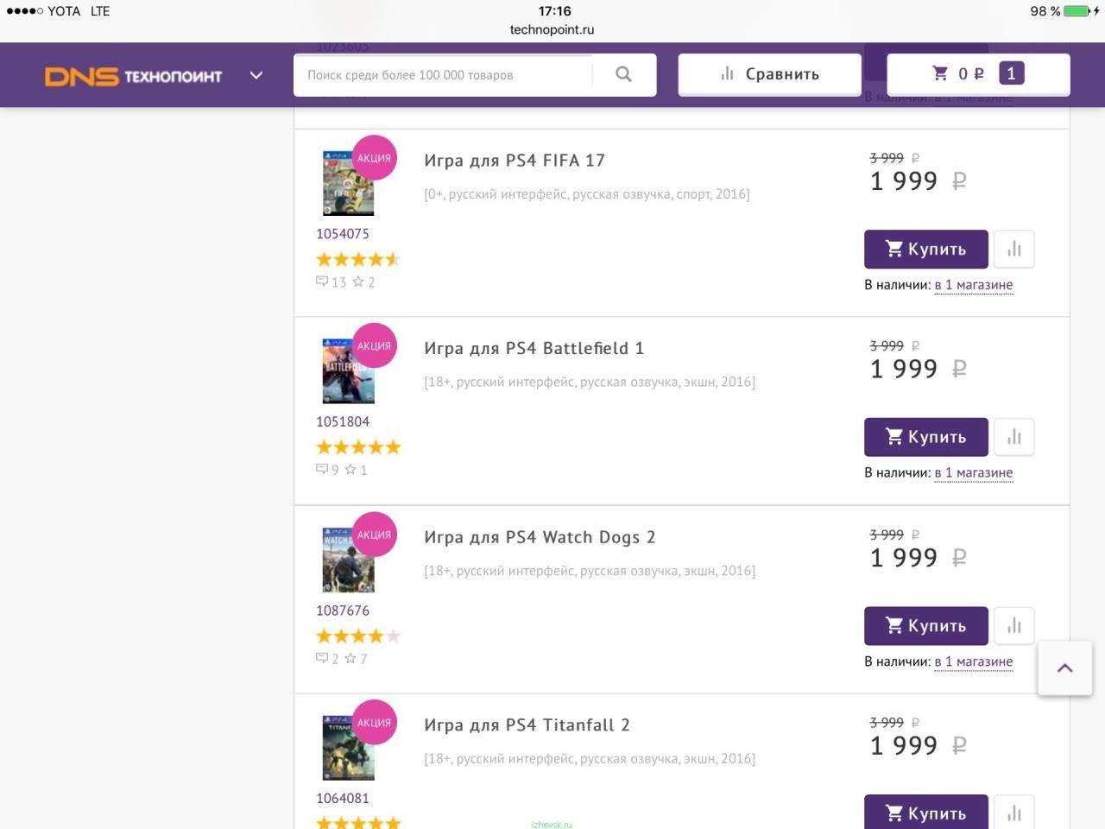Click the search magnifier icon

point(623,74)
